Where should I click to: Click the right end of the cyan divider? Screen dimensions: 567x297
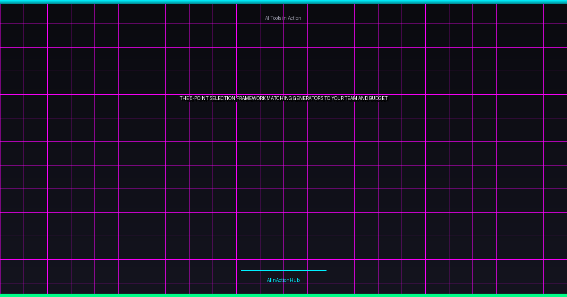tap(325, 271)
